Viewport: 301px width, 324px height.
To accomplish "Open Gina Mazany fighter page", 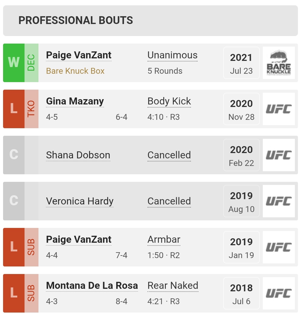I will click(x=75, y=101).
